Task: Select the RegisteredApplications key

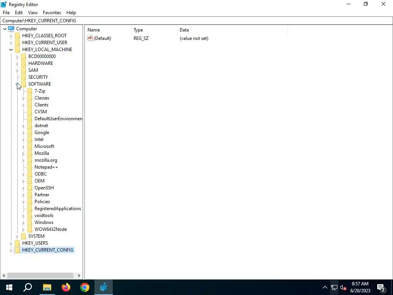Action: tap(58, 209)
